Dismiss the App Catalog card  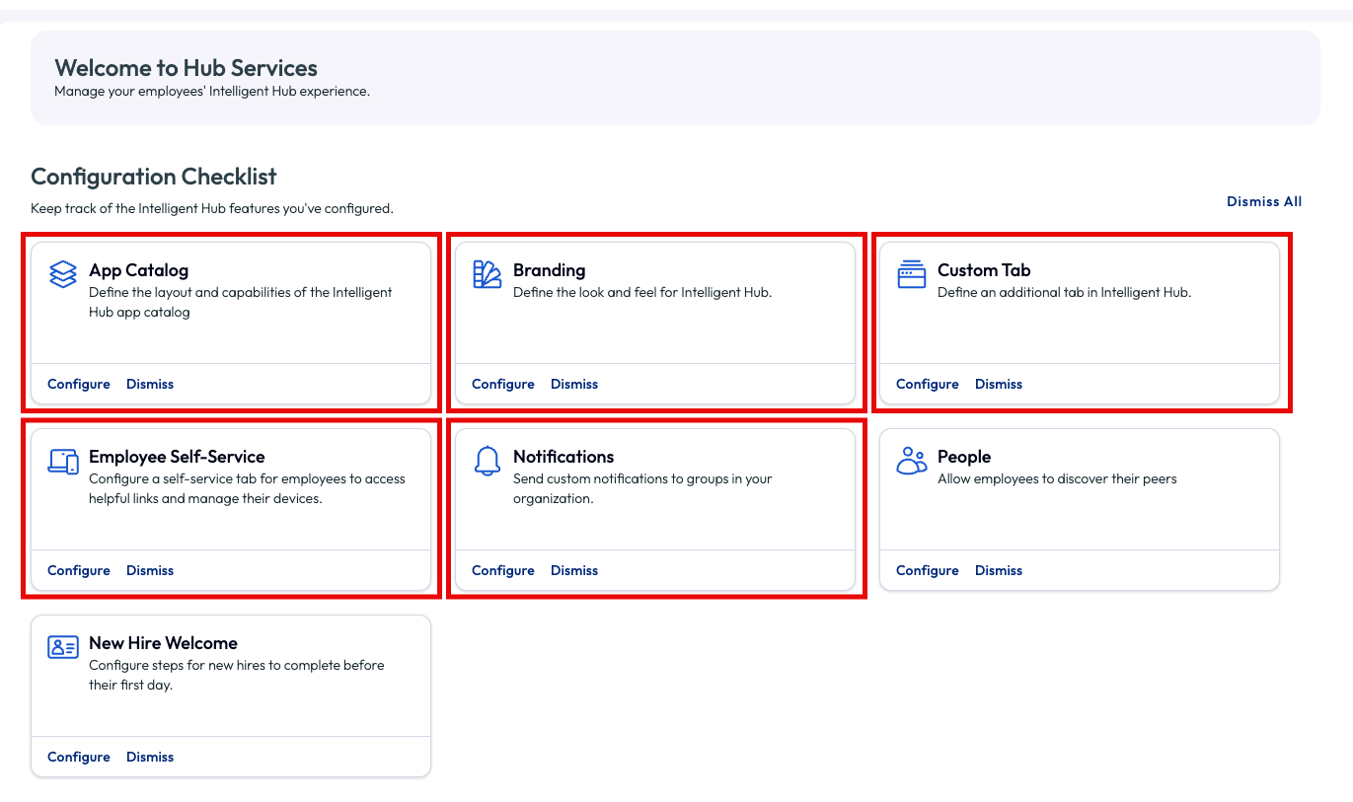tap(150, 384)
